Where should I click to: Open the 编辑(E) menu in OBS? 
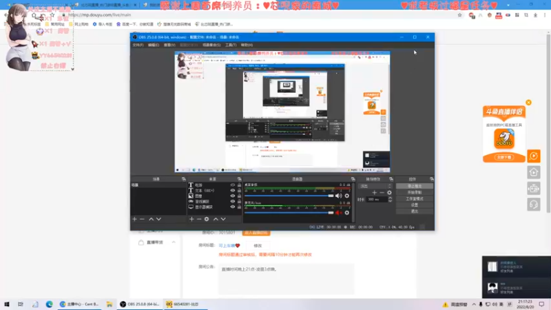[154, 45]
